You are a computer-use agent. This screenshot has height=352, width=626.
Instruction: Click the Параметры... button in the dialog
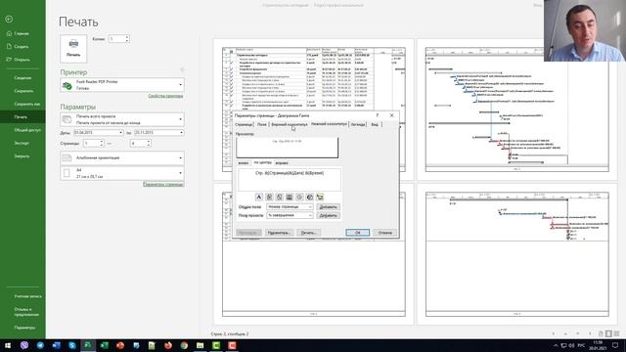tap(279, 233)
